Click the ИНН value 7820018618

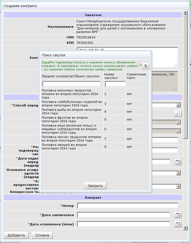coord(86,37)
